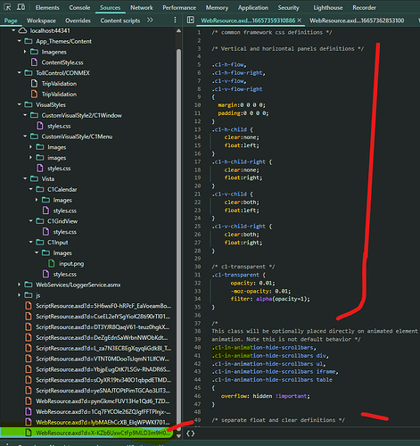Switch to the Overrides sub-tab
Image resolution: width=420 pixels, height=446 pixels.
(x=78, y=21)
